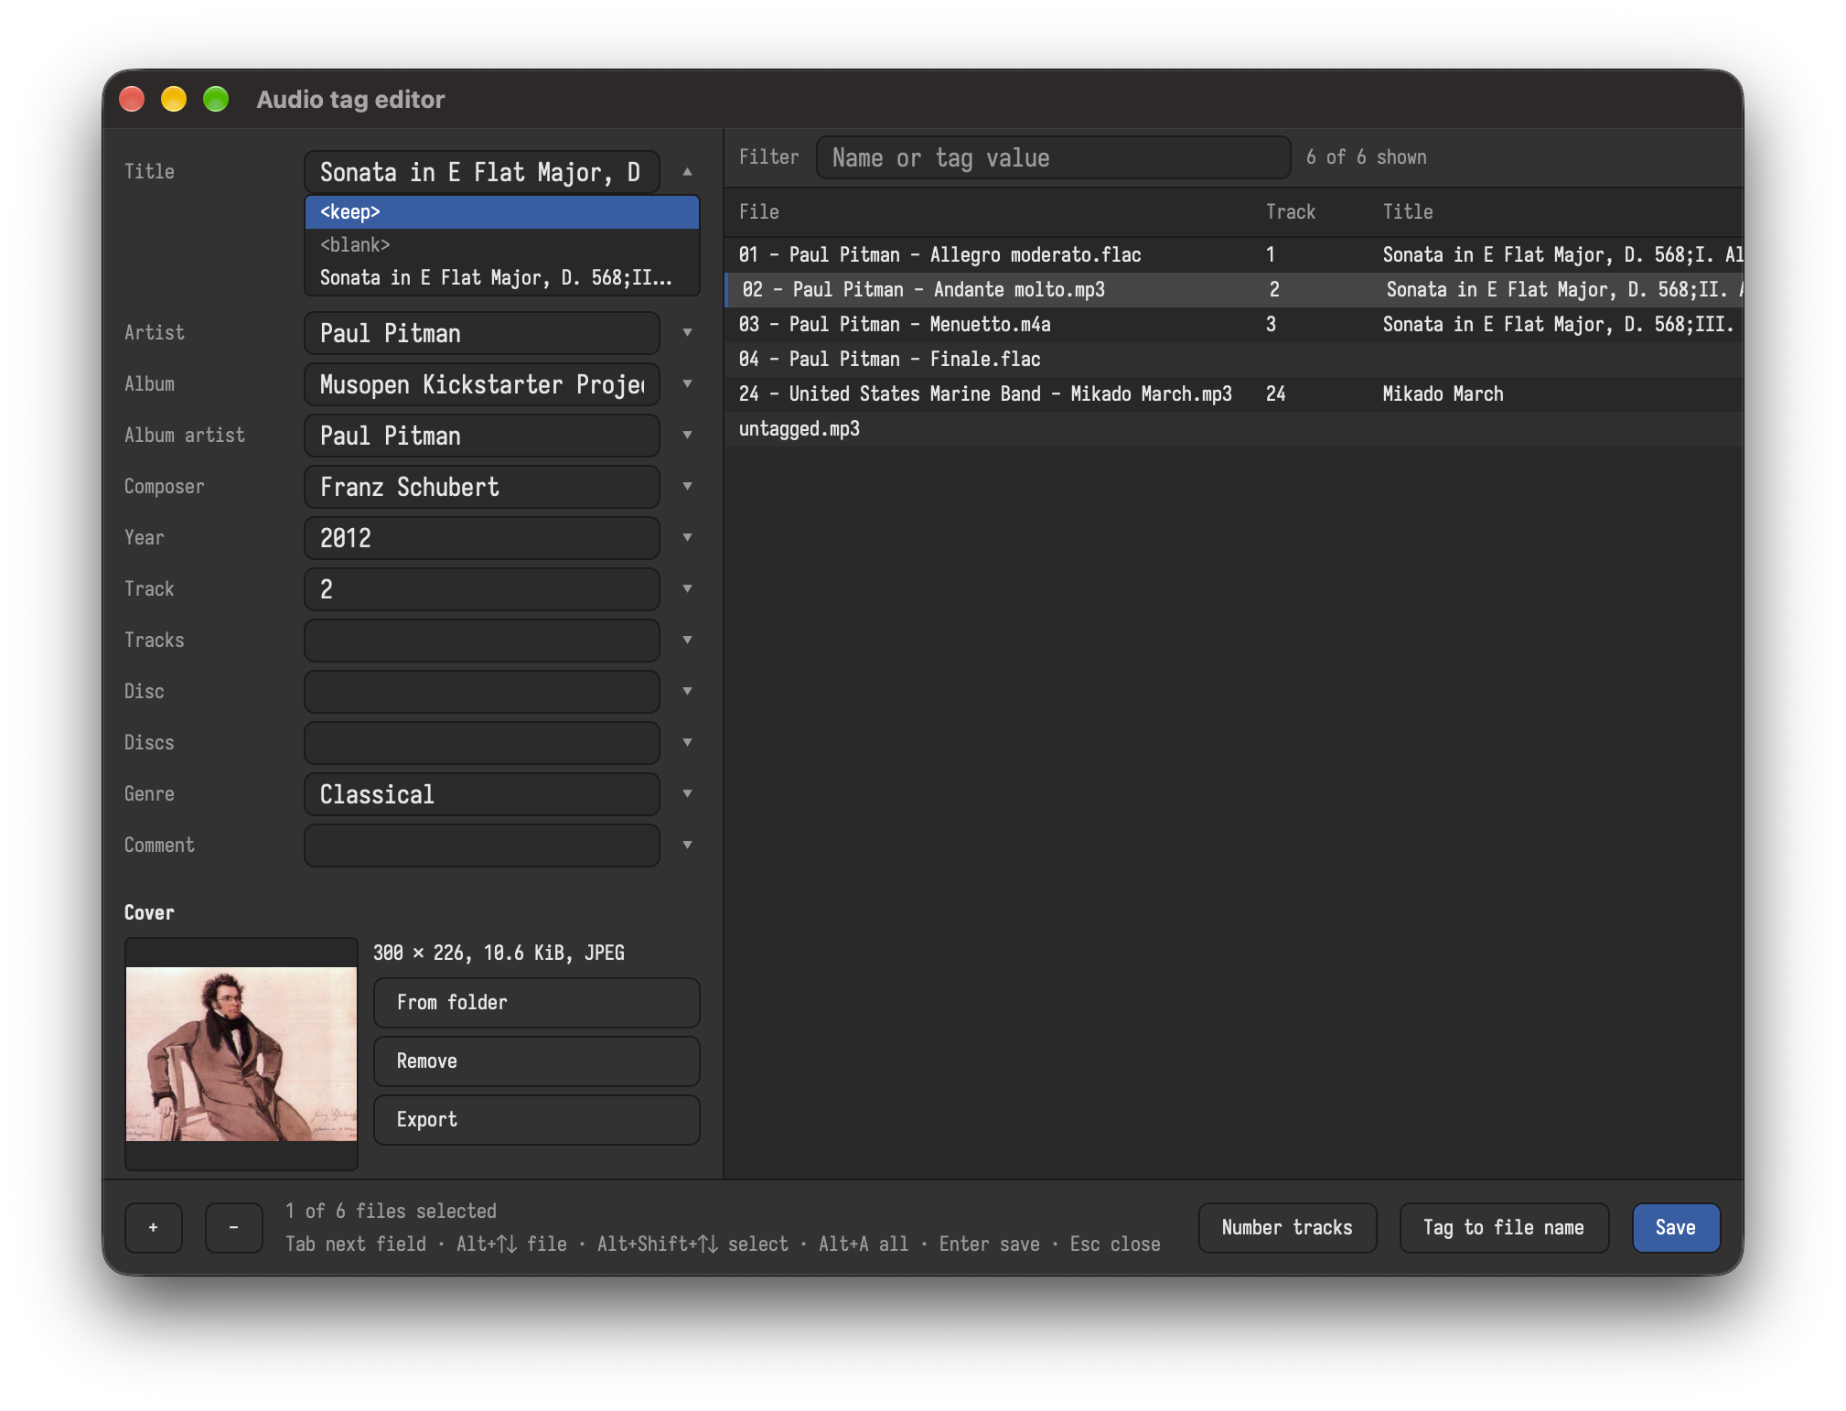Select file 01 - Paul Pitman - Allegro moderato.flac
Image resolution: width=1846 pixels, height=1411 pixels.
tap(1234, 254)
